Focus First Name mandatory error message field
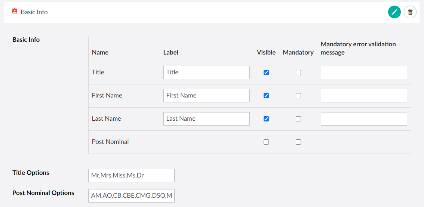Viewport: 424px width, 207px height. 364,96
